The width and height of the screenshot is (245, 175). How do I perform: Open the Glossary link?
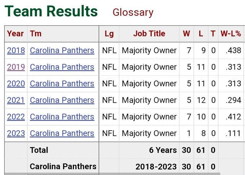click(x=133, y=12)
